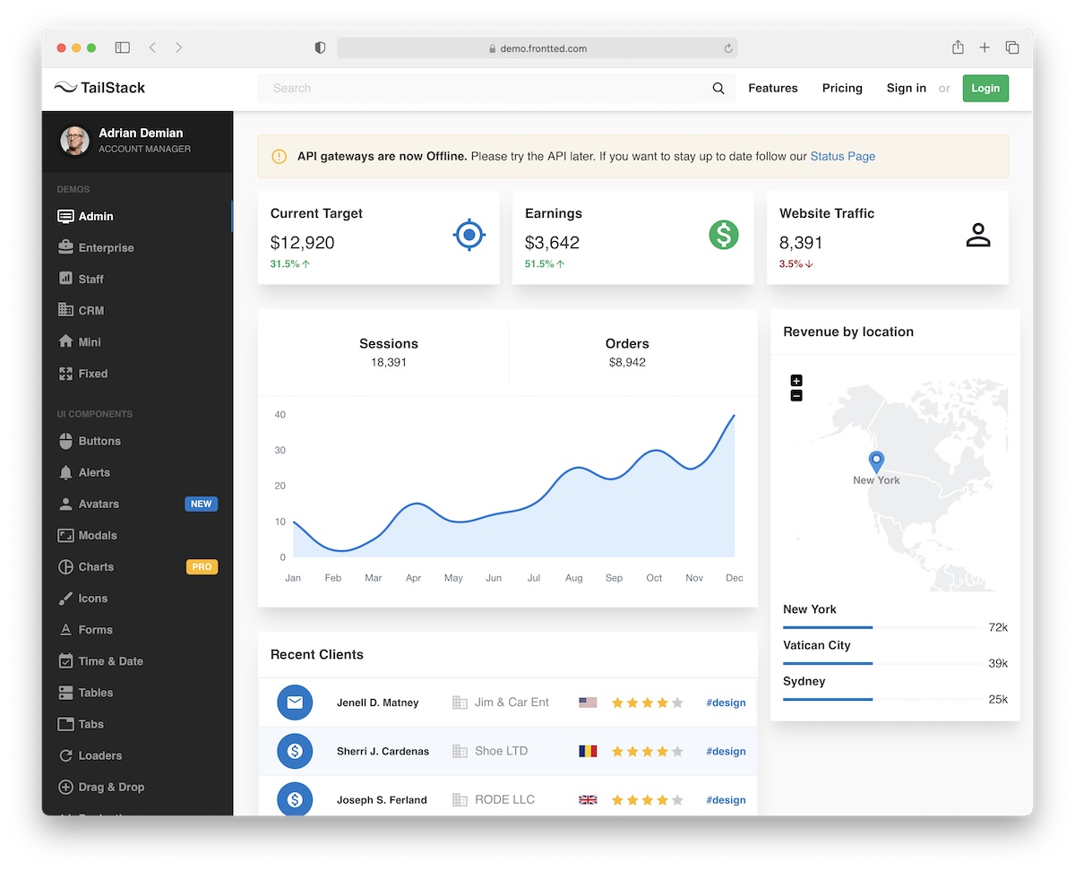Click the envelope icon beside Jenell D. Matney

click(295, 703)
